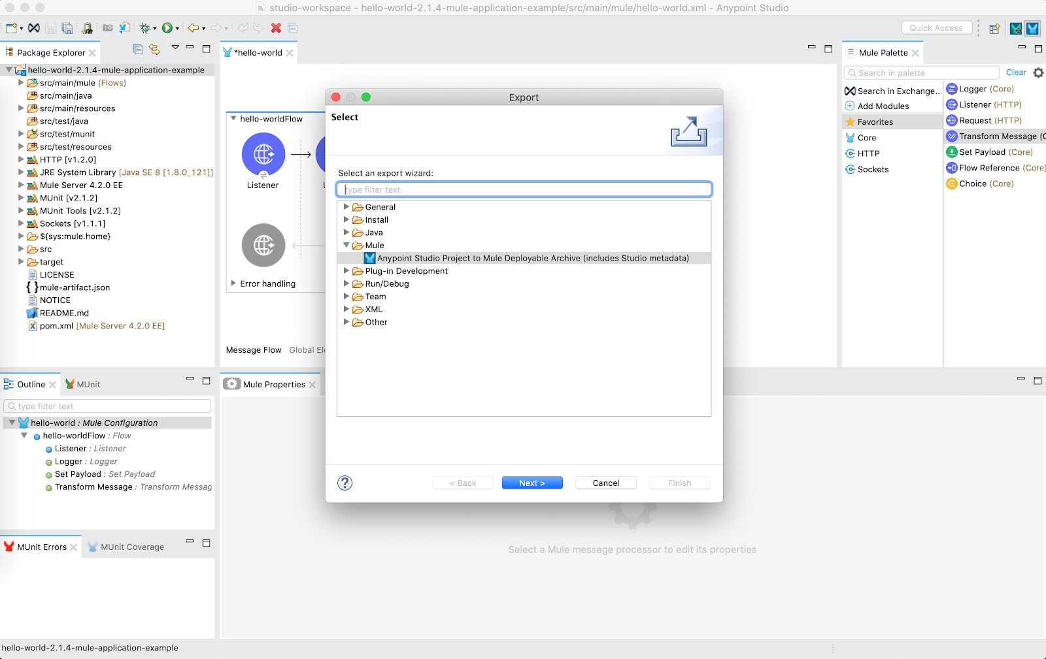Image resolution: width=1046 pixels, height=659 pixels.
Task: Collapse the Mule export category
Action: click(346, 246)
